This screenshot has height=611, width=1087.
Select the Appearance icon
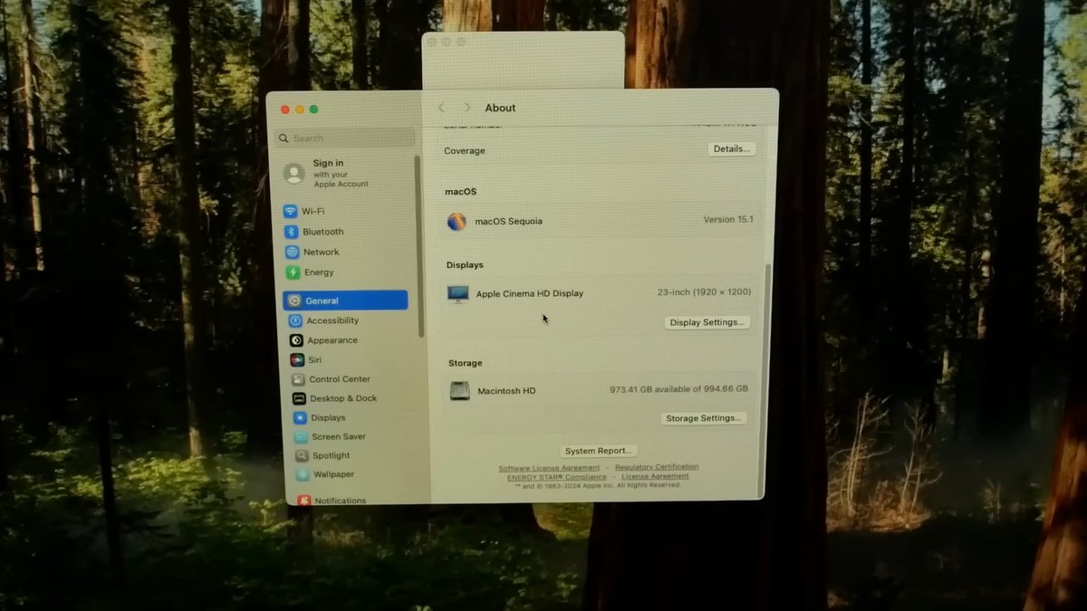pyautogui.click(x=296, y=340)
